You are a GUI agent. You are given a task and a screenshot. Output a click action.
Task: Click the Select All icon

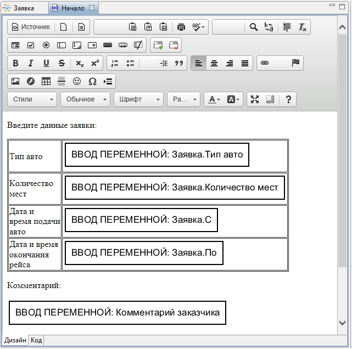coord(287,27)
